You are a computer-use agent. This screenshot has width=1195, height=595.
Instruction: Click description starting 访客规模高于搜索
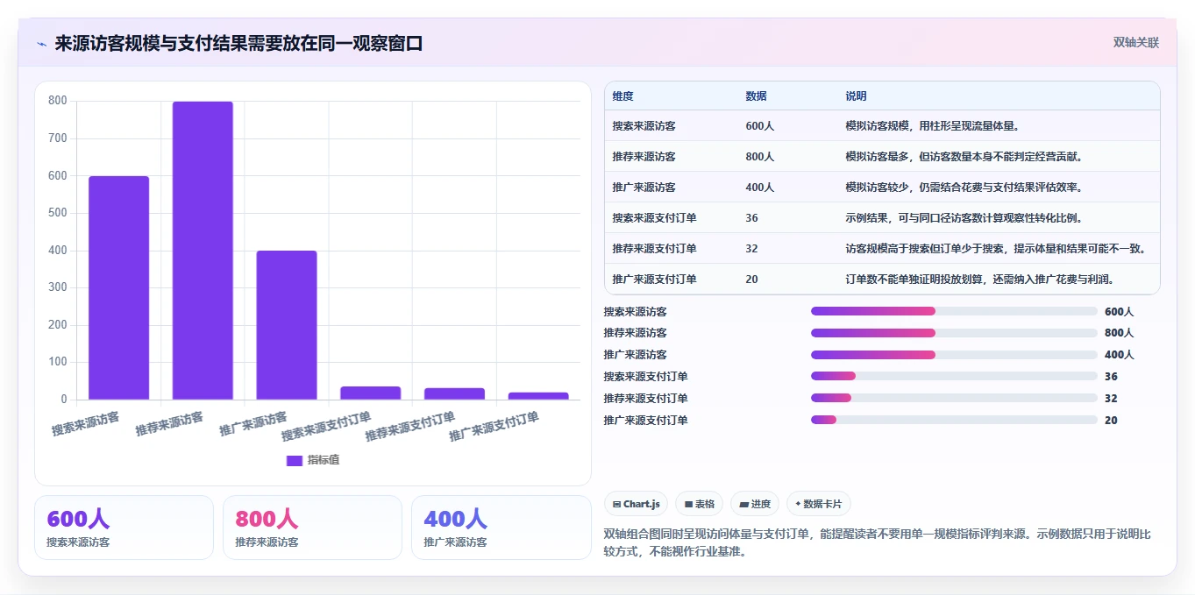click(995, 249)
